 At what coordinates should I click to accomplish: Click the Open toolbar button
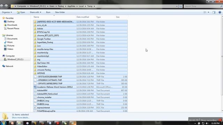click(21, 12)
